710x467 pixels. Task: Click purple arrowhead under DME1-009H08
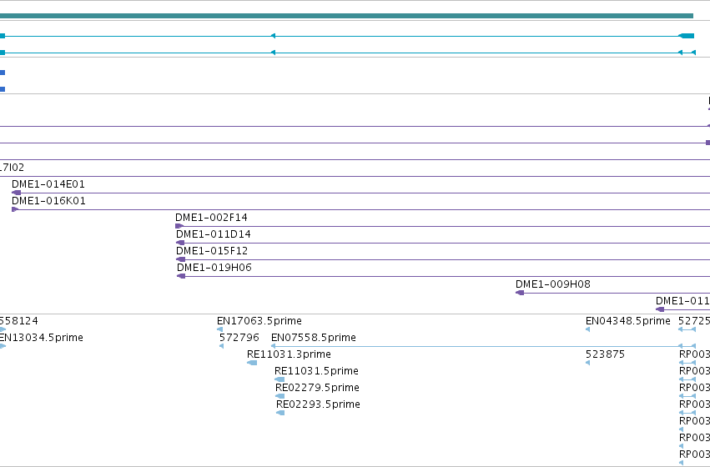click(520, 293)
